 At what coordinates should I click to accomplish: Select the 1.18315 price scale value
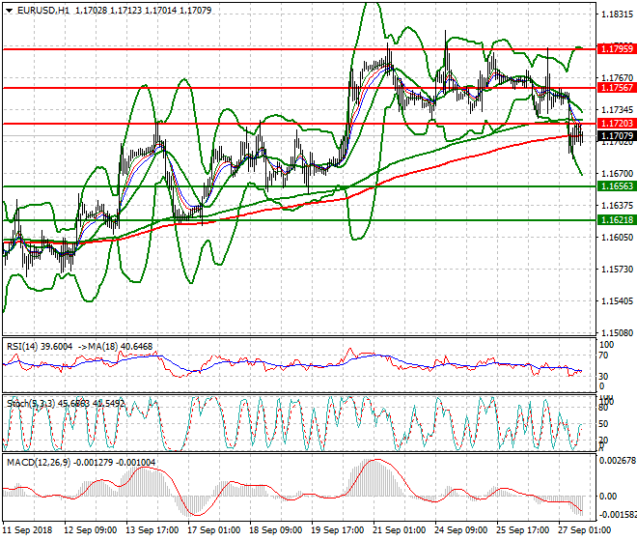(x=617, y=14)
